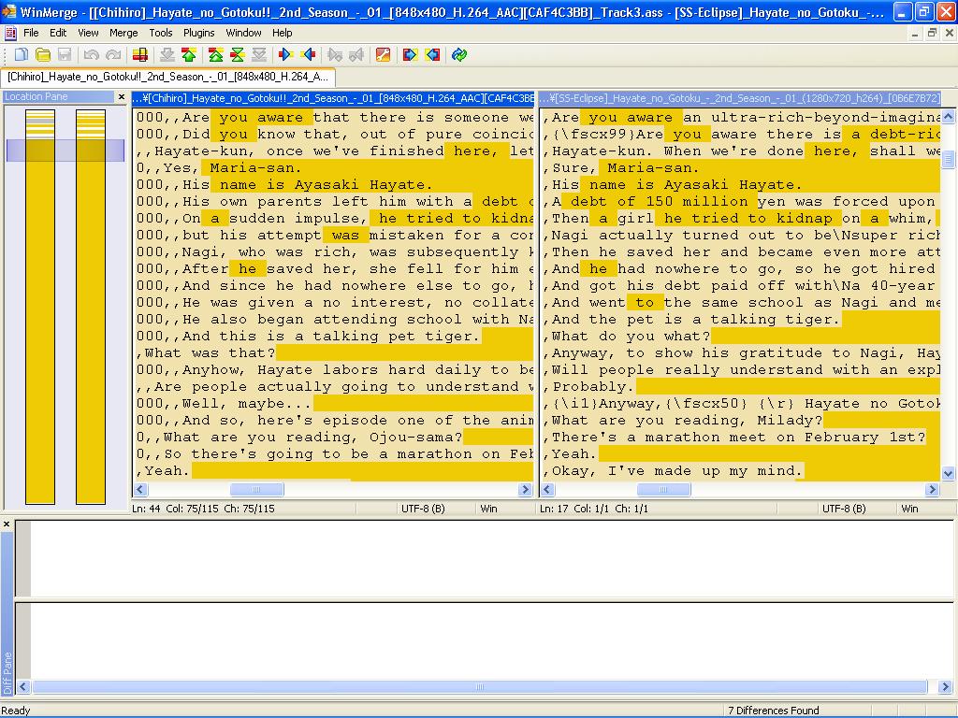Close the Diff Pane
The image size is (958, 718).
7,524
